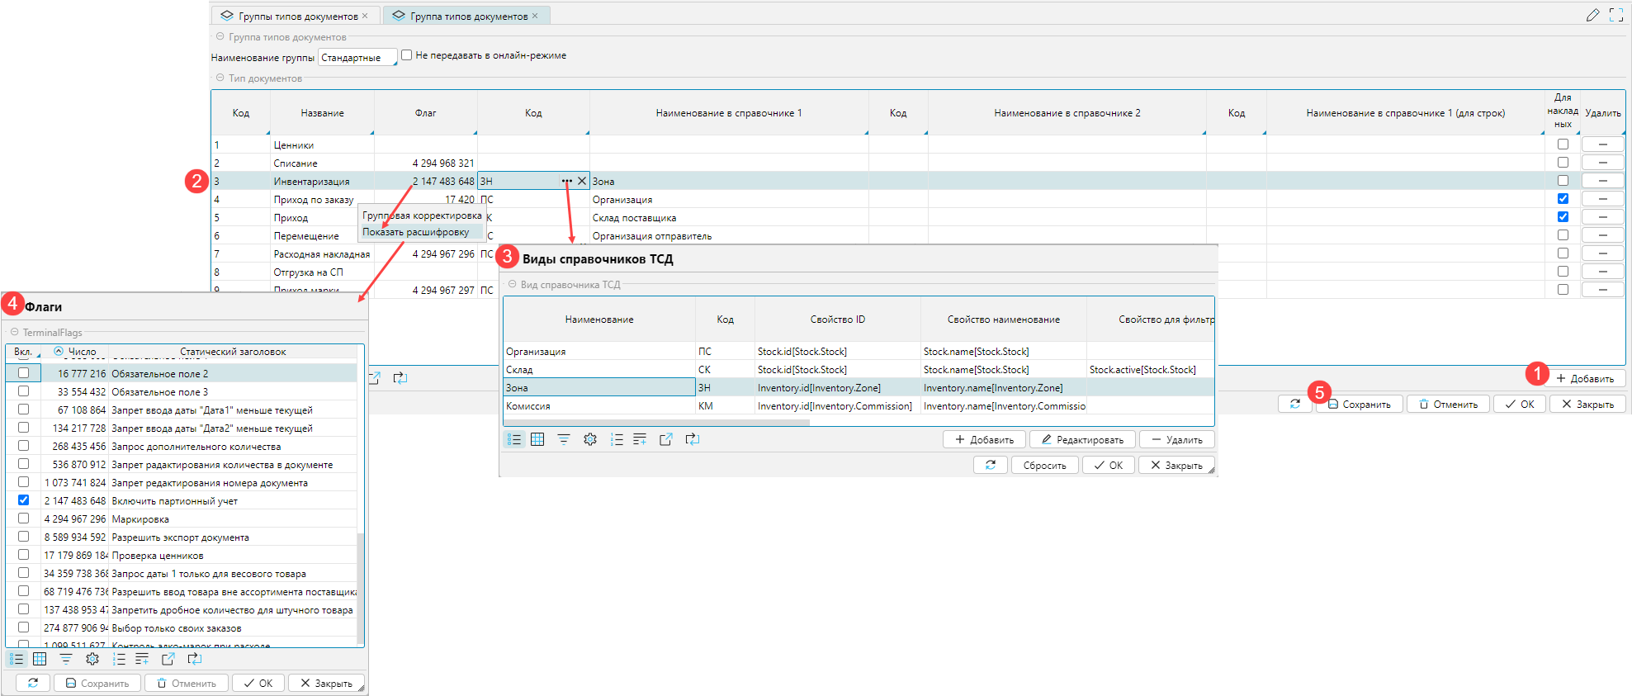1632x696 pixels.
Task: Open settings gear in Флаги toolbar
Action: coord(92,659)
